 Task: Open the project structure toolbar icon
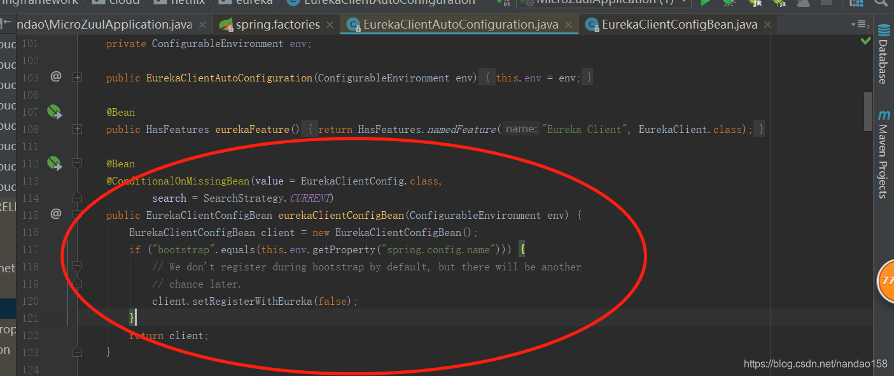856,3
